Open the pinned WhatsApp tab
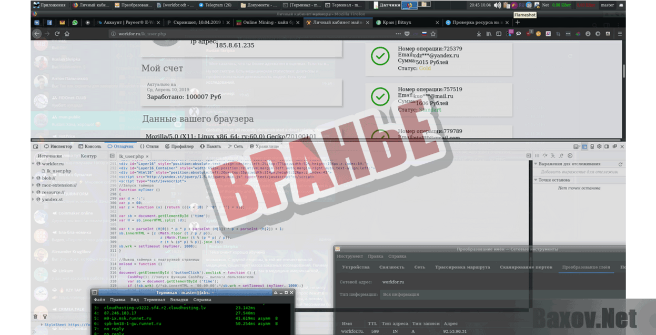The height and width of the screenshot is (335, 656). pos(75,23)
